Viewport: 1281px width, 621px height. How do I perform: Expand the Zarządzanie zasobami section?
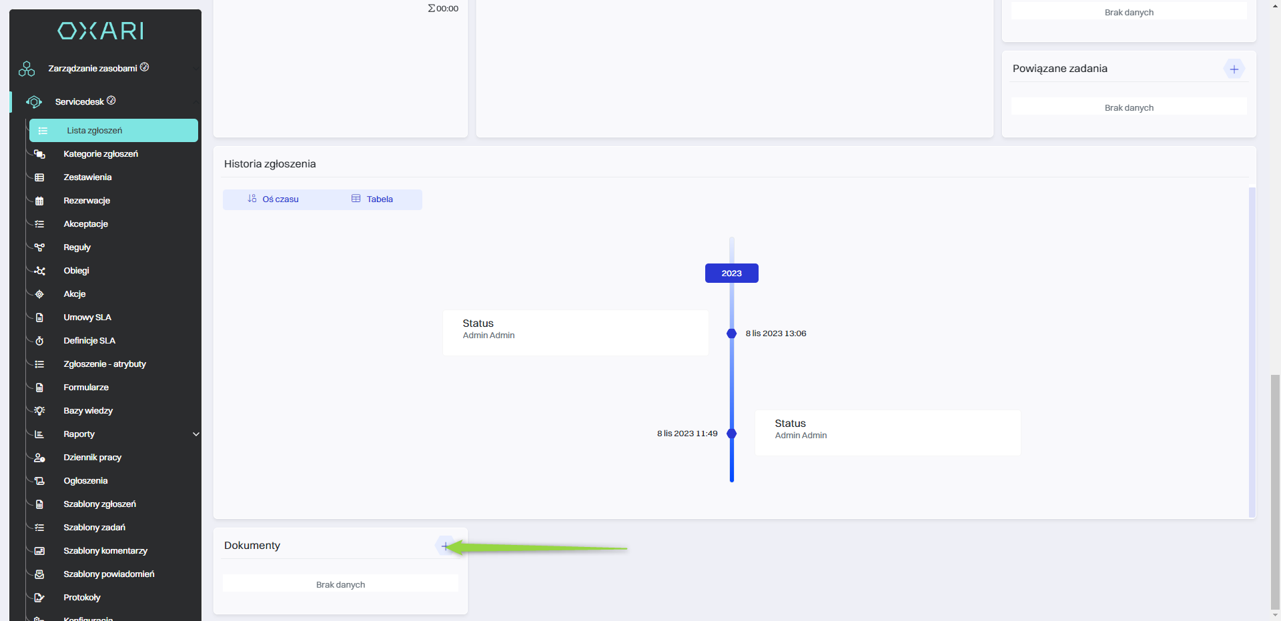pyautogui.click(x=195, y=69)
